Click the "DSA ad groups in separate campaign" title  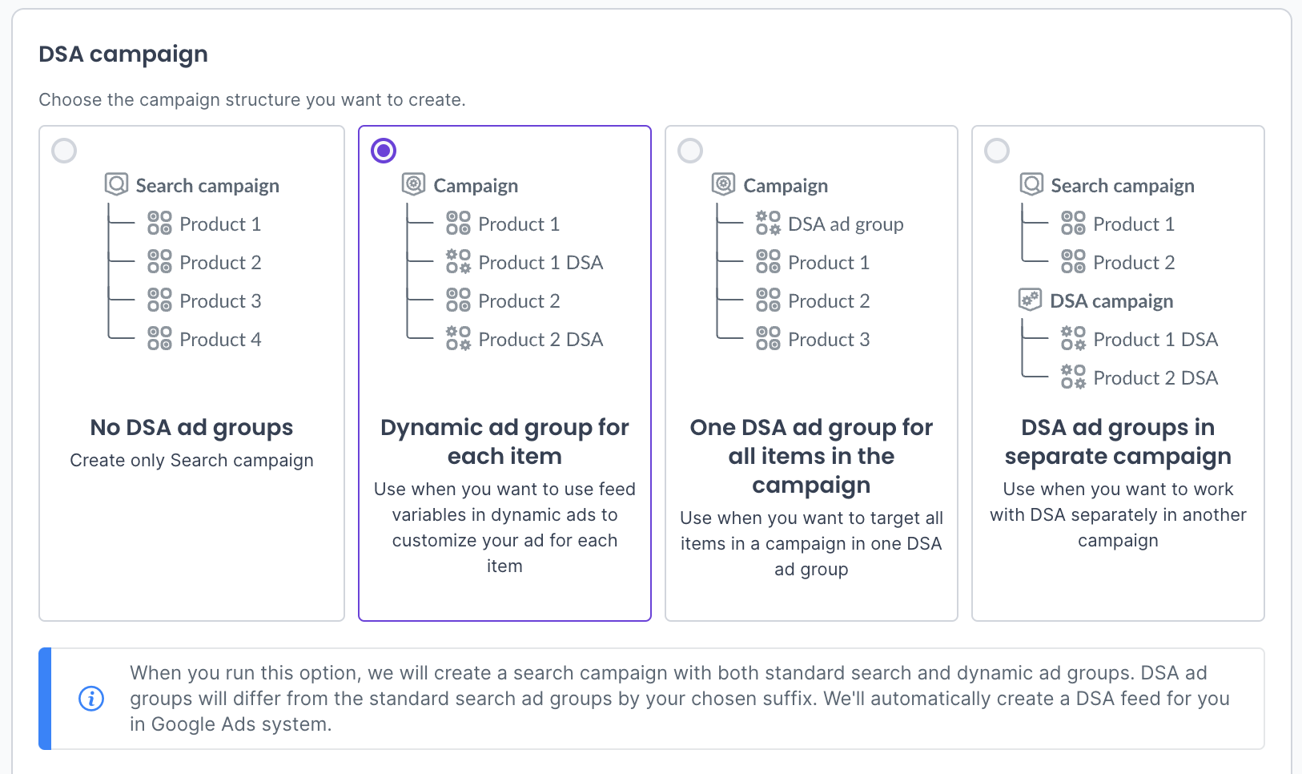[1118, 441]
